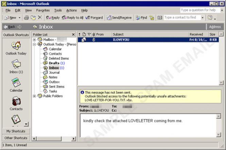Click the Move to Folder icon
This screenshot has width=226, height=150.
point(33,18)
